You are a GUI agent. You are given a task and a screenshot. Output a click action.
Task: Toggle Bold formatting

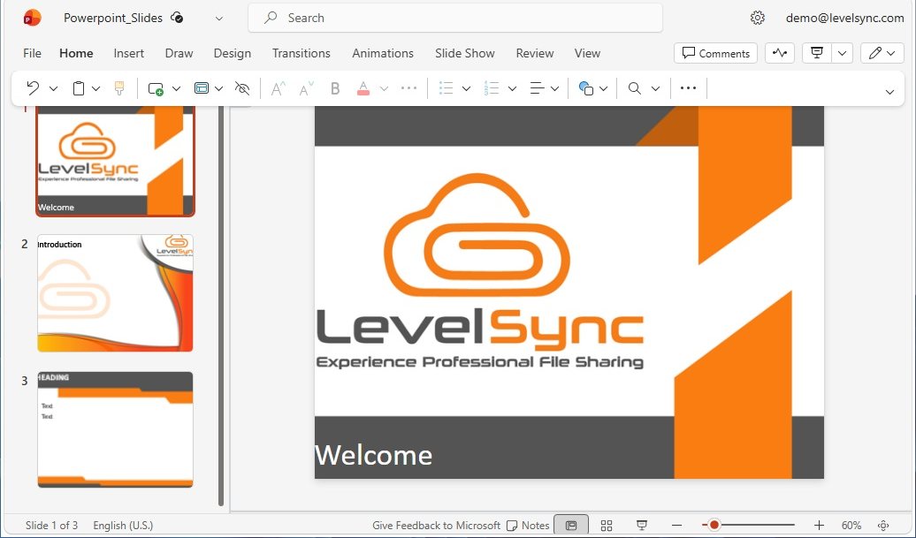[335, 88]
